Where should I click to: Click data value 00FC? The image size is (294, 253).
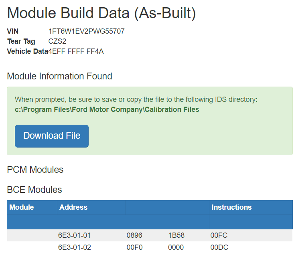[219, 235]
